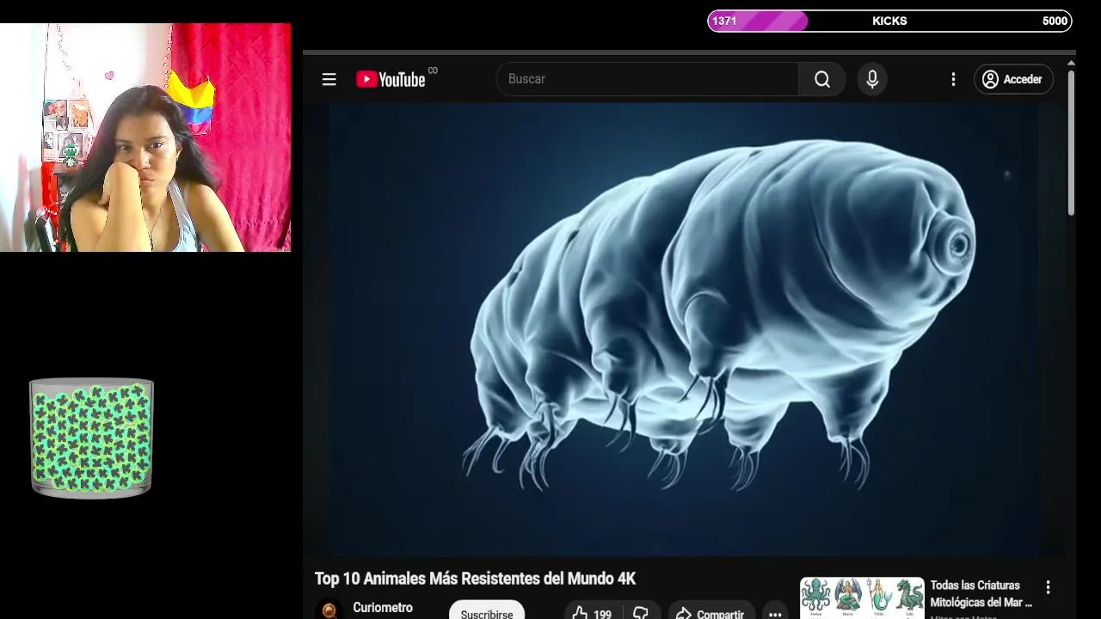The width and height of the screenshot is (1101, 619).
Task: Open the Curiometro channel avatar
Action: [329, 610]
